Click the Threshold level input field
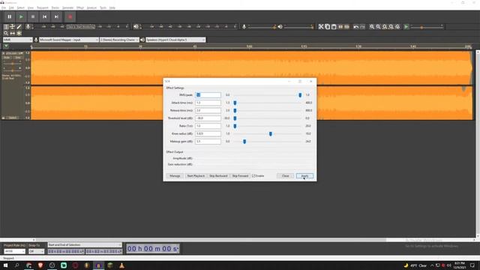This screenshot has width=480, height=270. pos(208,118)
